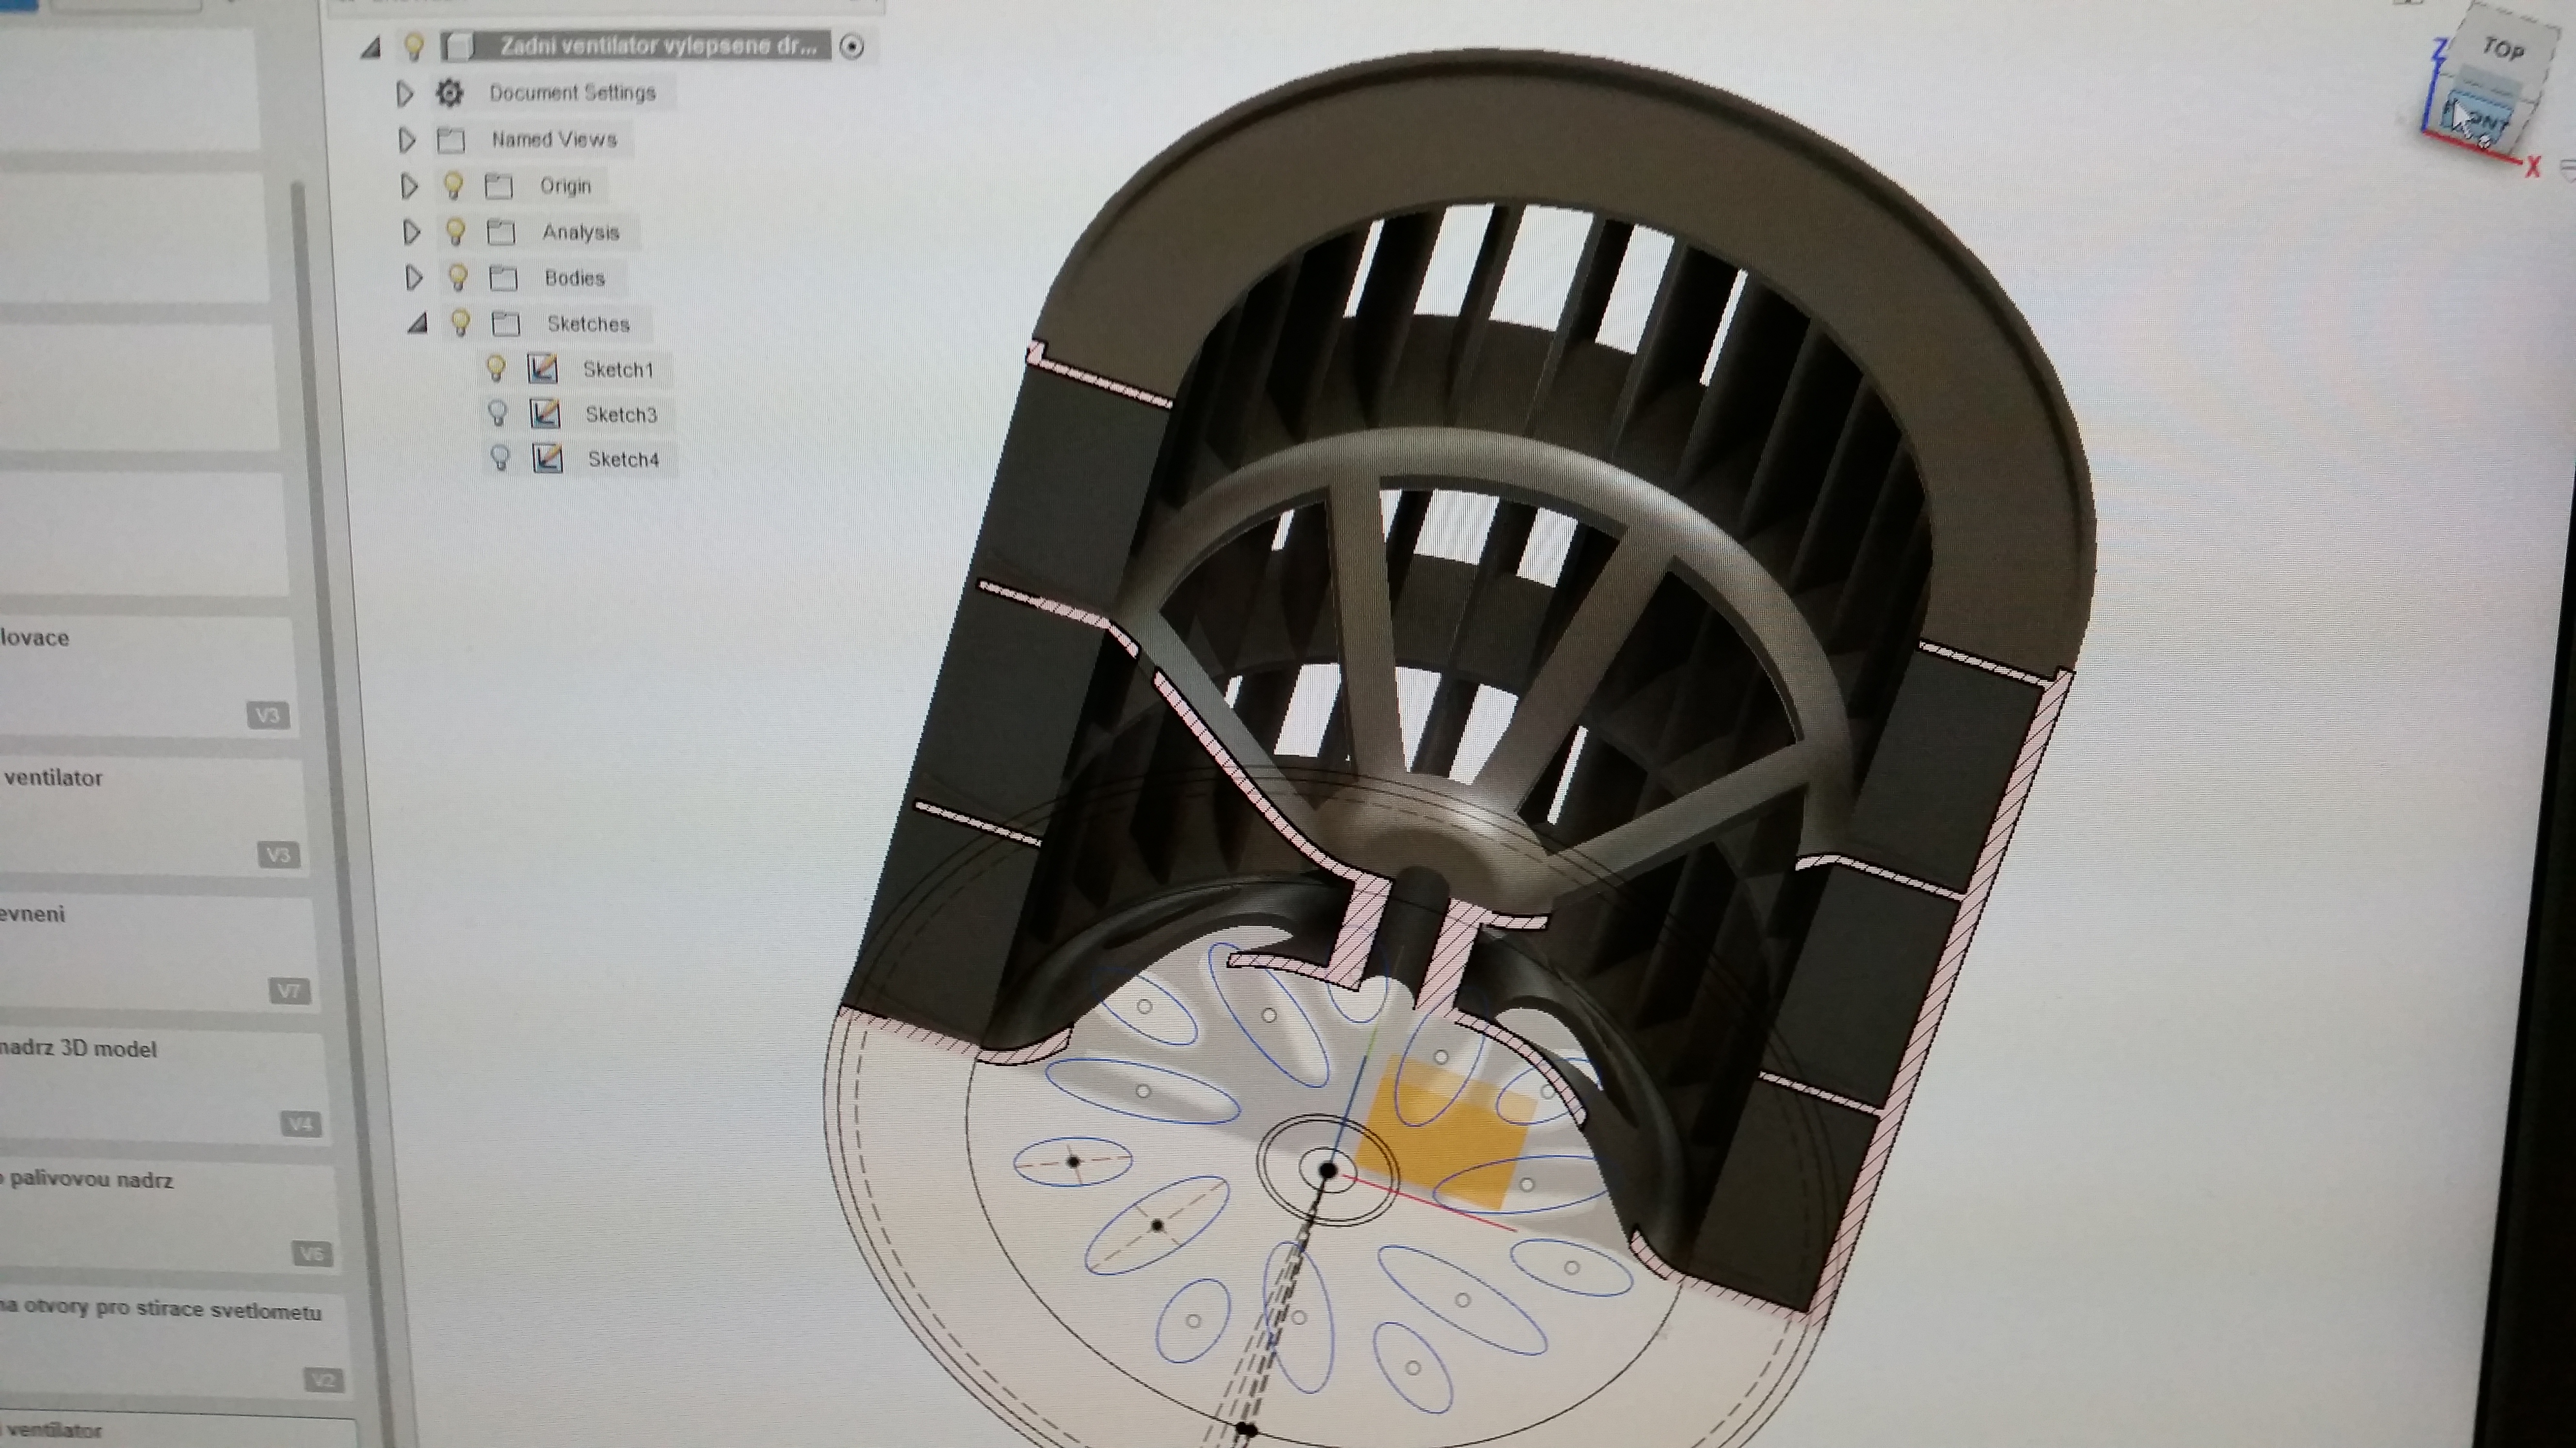This screenshot has height=1448, width=2576.
Task: Click the Document Settings gear icon
Action: point(449,93)
